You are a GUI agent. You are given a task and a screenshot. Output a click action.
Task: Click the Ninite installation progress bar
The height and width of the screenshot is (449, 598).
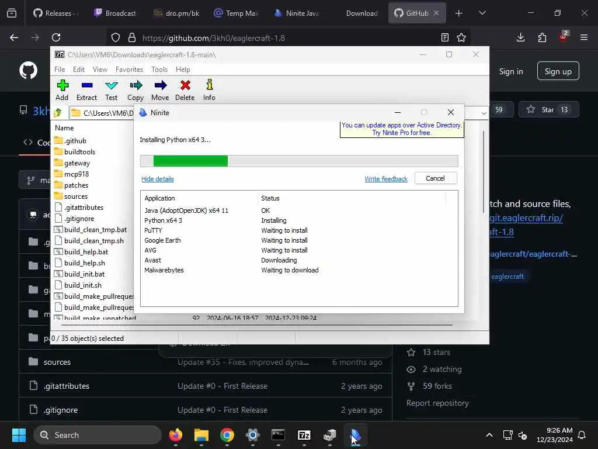[299, 161]
